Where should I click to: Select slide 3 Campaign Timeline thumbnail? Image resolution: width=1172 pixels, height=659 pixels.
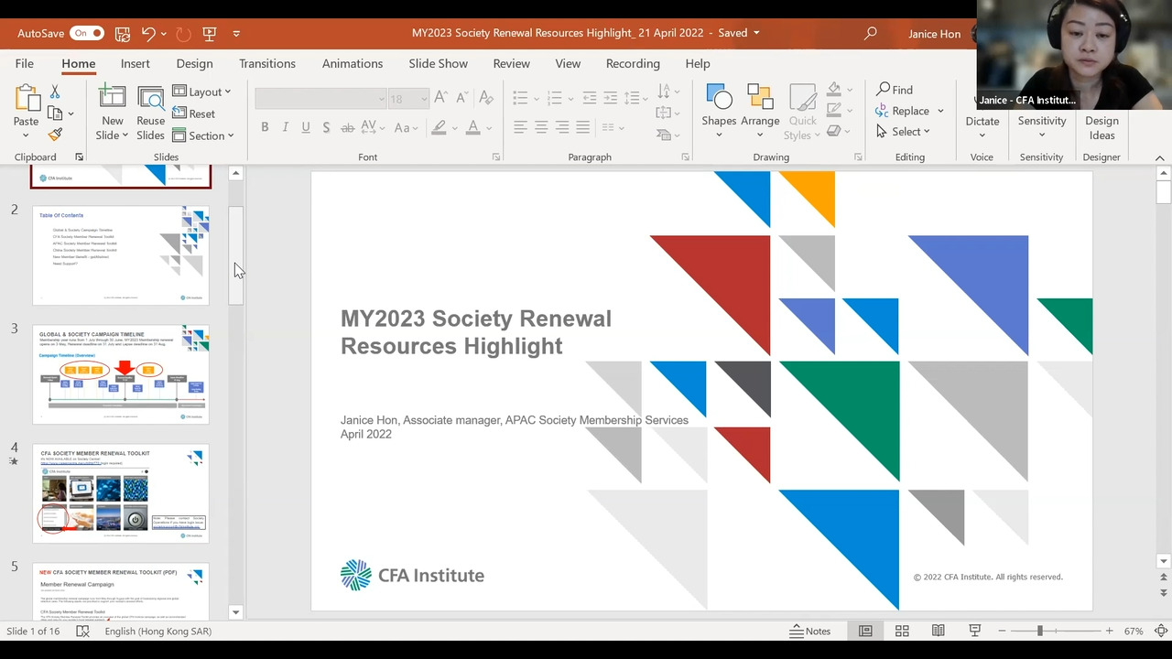click(121, 374)
